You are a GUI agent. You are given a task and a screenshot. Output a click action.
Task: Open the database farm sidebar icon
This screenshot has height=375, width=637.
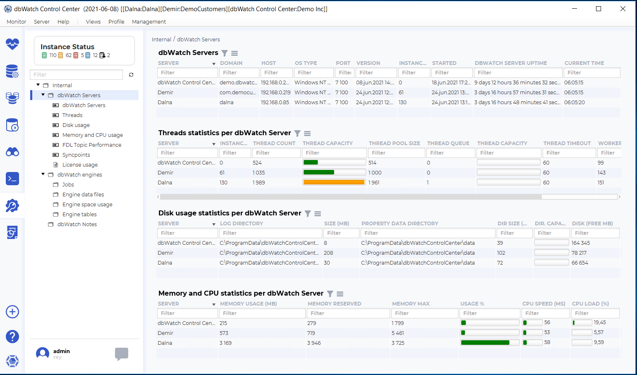pos(12,98)
